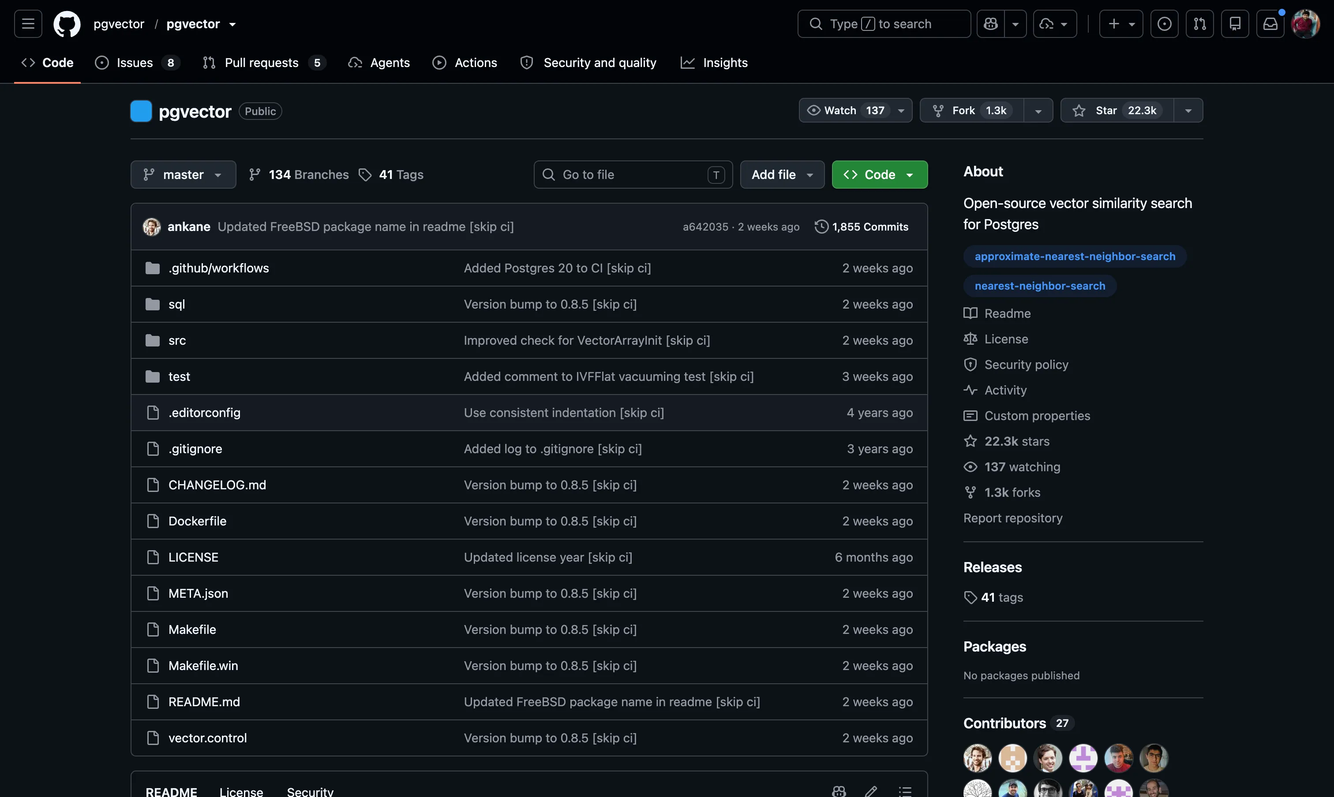Watch the repository with the eye button
Screen dimensions: 1334x797
tap(855, 110)
